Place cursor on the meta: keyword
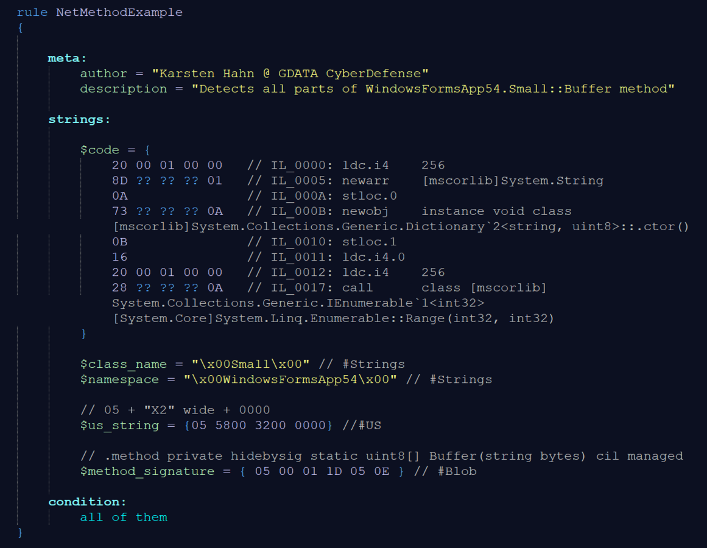The height and width of the screenshot is (548, 707). (68, 58)
